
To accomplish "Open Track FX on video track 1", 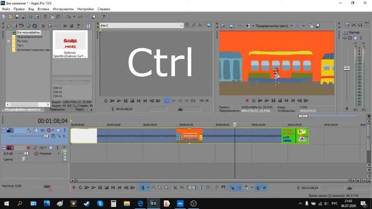I will coord(42,130).
